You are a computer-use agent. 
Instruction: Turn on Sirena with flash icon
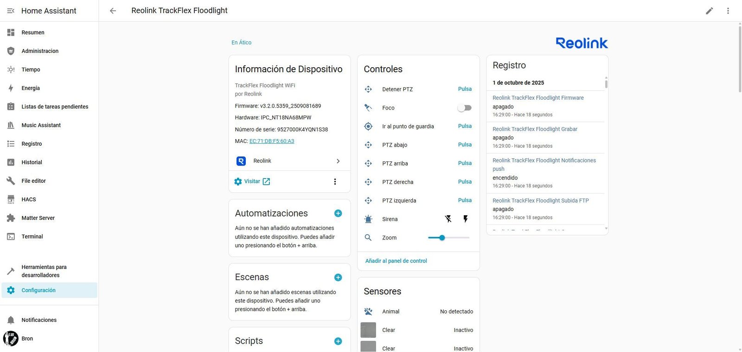pos(466,219)
